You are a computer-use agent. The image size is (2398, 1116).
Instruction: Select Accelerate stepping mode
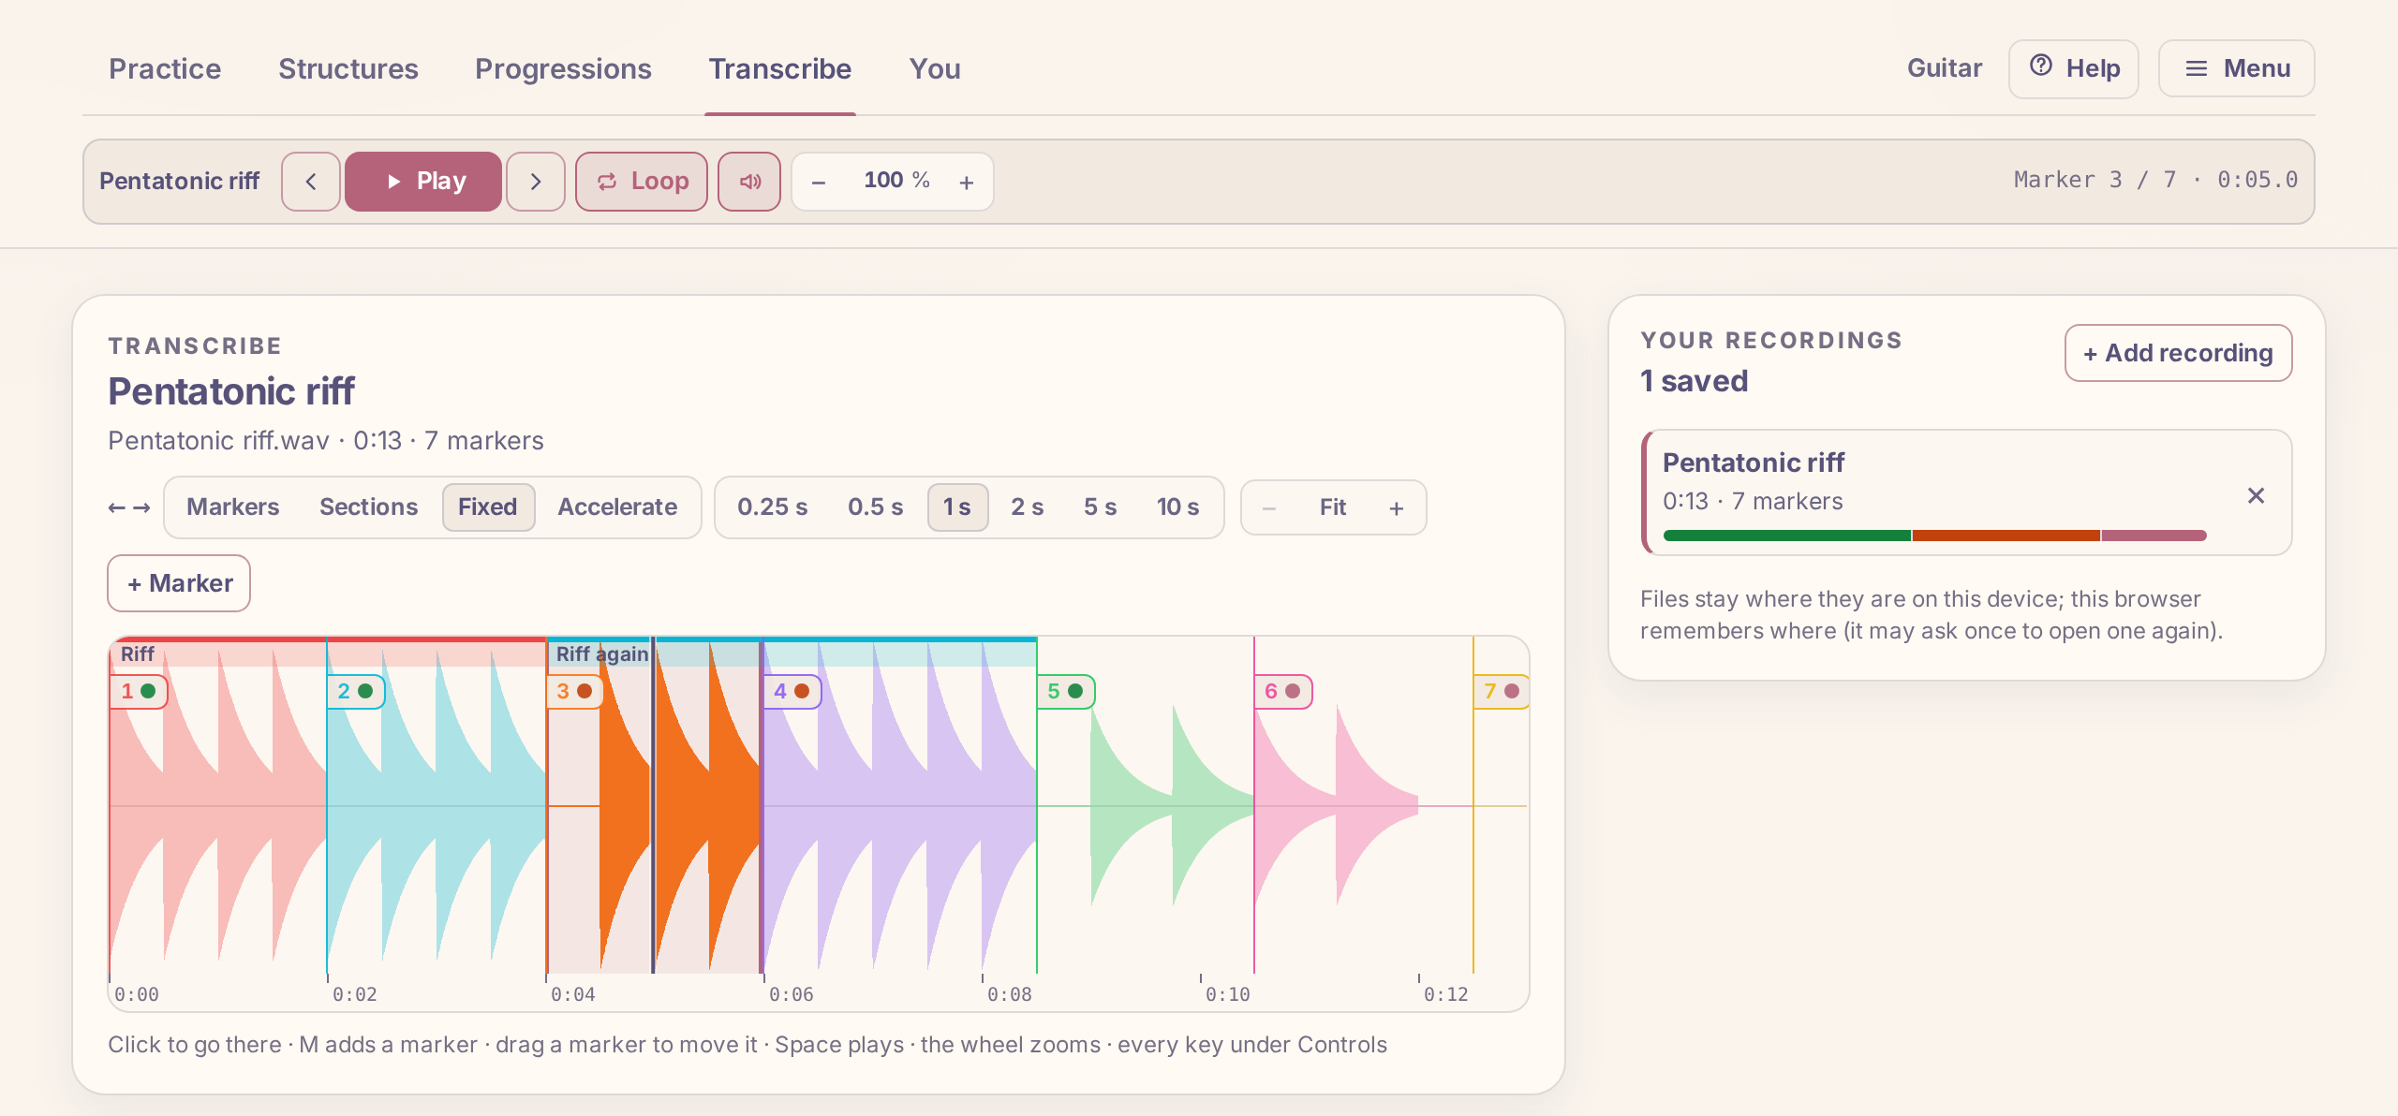[x=617, y=507]
